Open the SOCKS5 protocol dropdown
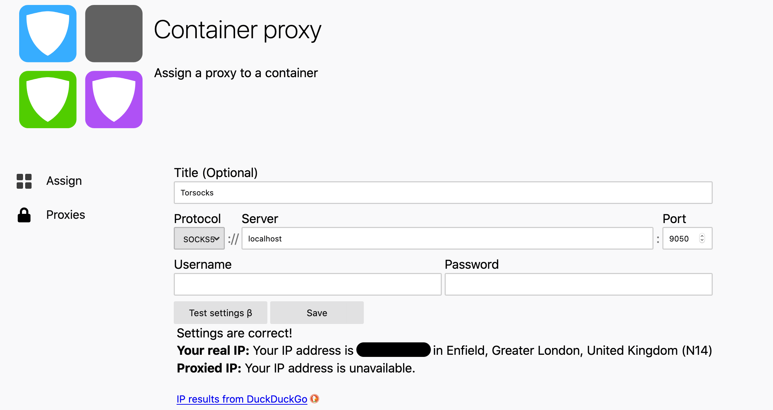773x410 pixels. 199,239
